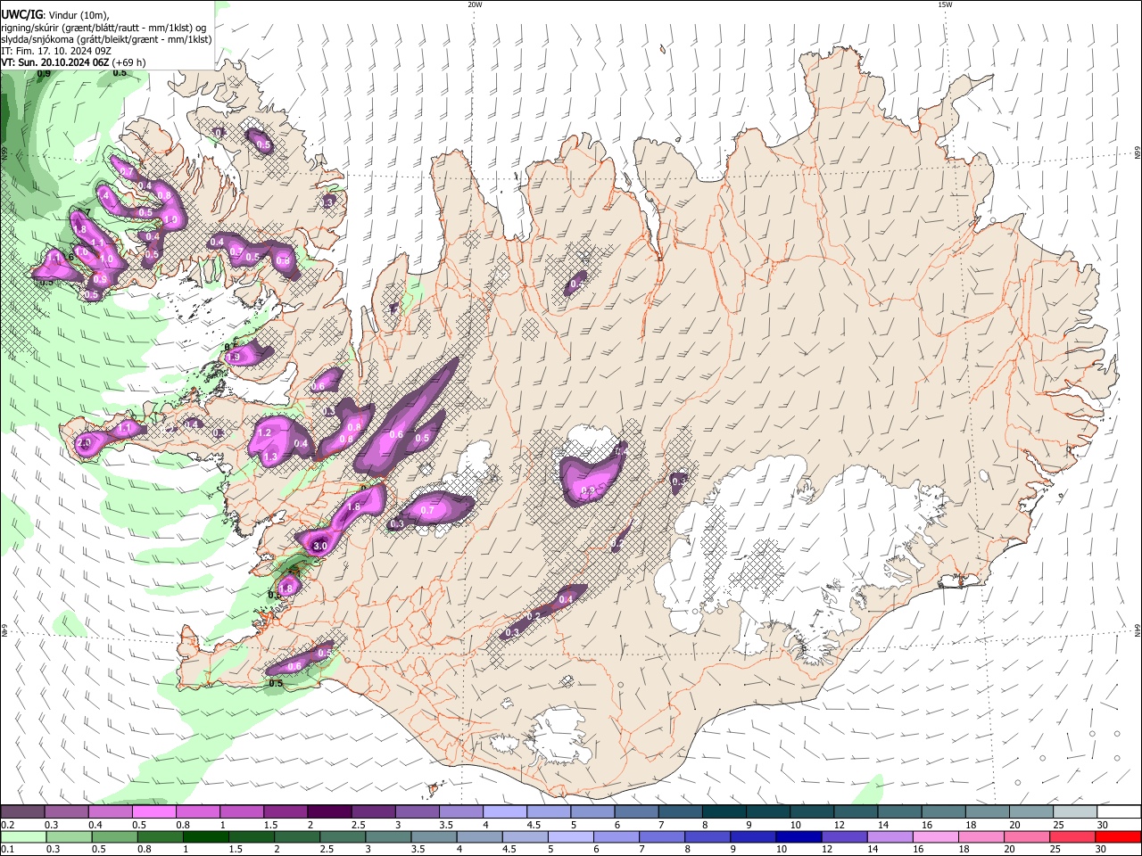Select the 64N latitude label on right edge
This screenshot has height=856, width=1142.
point(1138,630)
